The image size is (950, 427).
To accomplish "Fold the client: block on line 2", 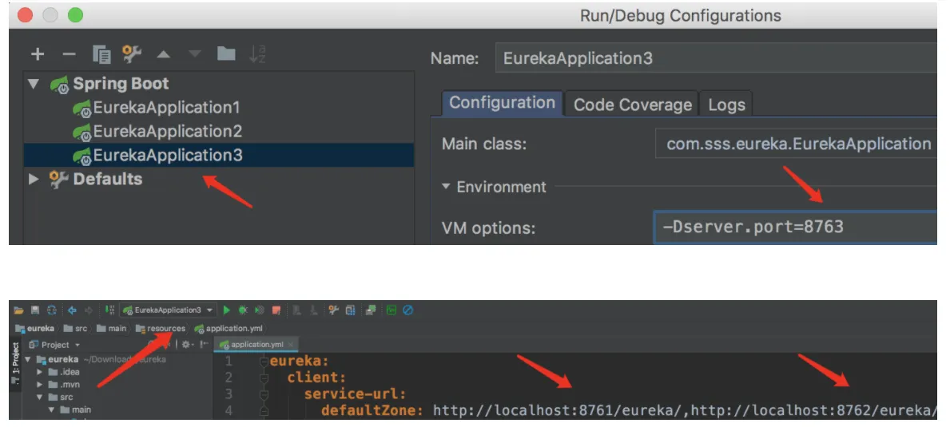I will point(264,378).
